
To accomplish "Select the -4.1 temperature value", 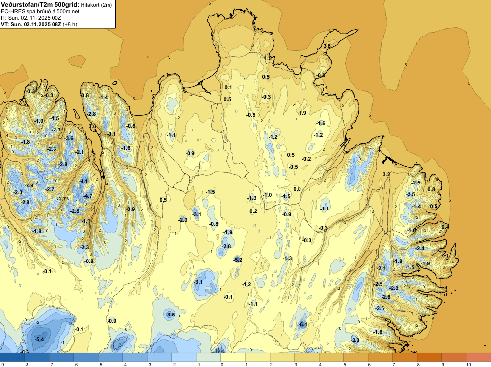I will pos(83,181).
